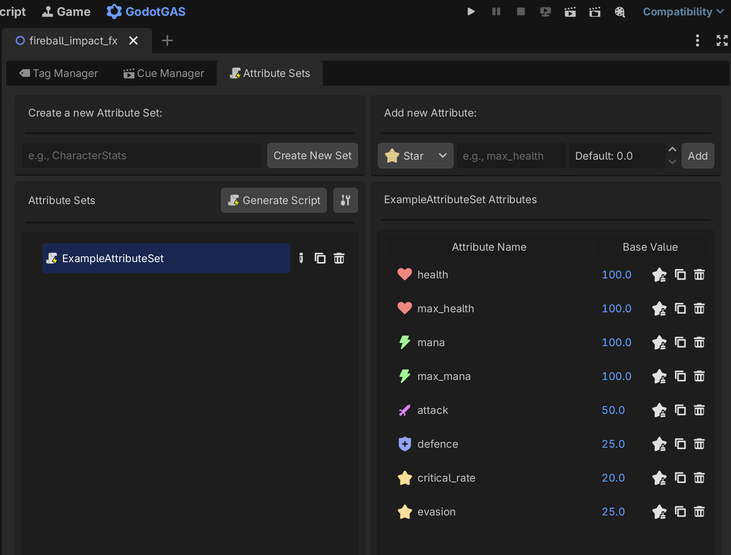Pause the running project
This screenshot has width=731, height=555.
coord(496,12)
